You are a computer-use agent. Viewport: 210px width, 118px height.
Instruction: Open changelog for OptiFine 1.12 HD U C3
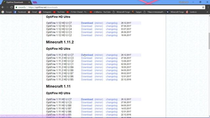coord(112,32)
